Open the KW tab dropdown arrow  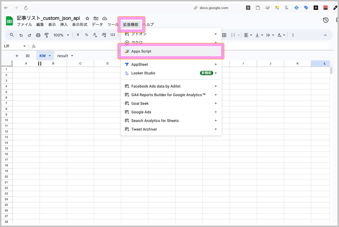tap(50, 56)
